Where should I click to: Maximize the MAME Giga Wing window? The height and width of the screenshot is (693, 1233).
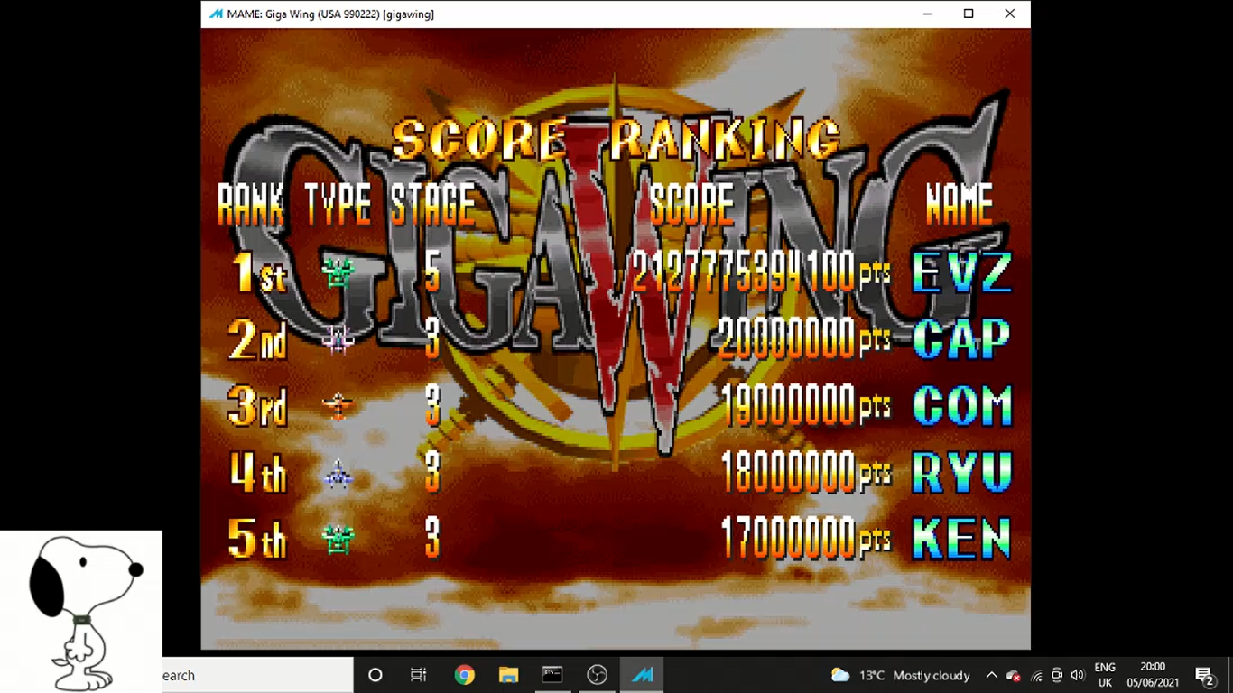point(969,14)
